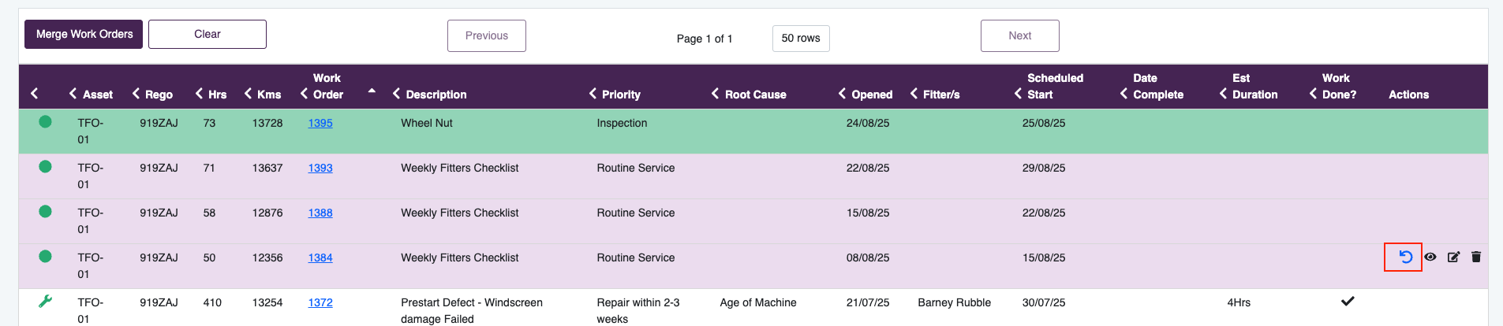Click Work Done checkmark for order 1372
This screenshot has width=1503, height=326.
[x=1348, y=302]
